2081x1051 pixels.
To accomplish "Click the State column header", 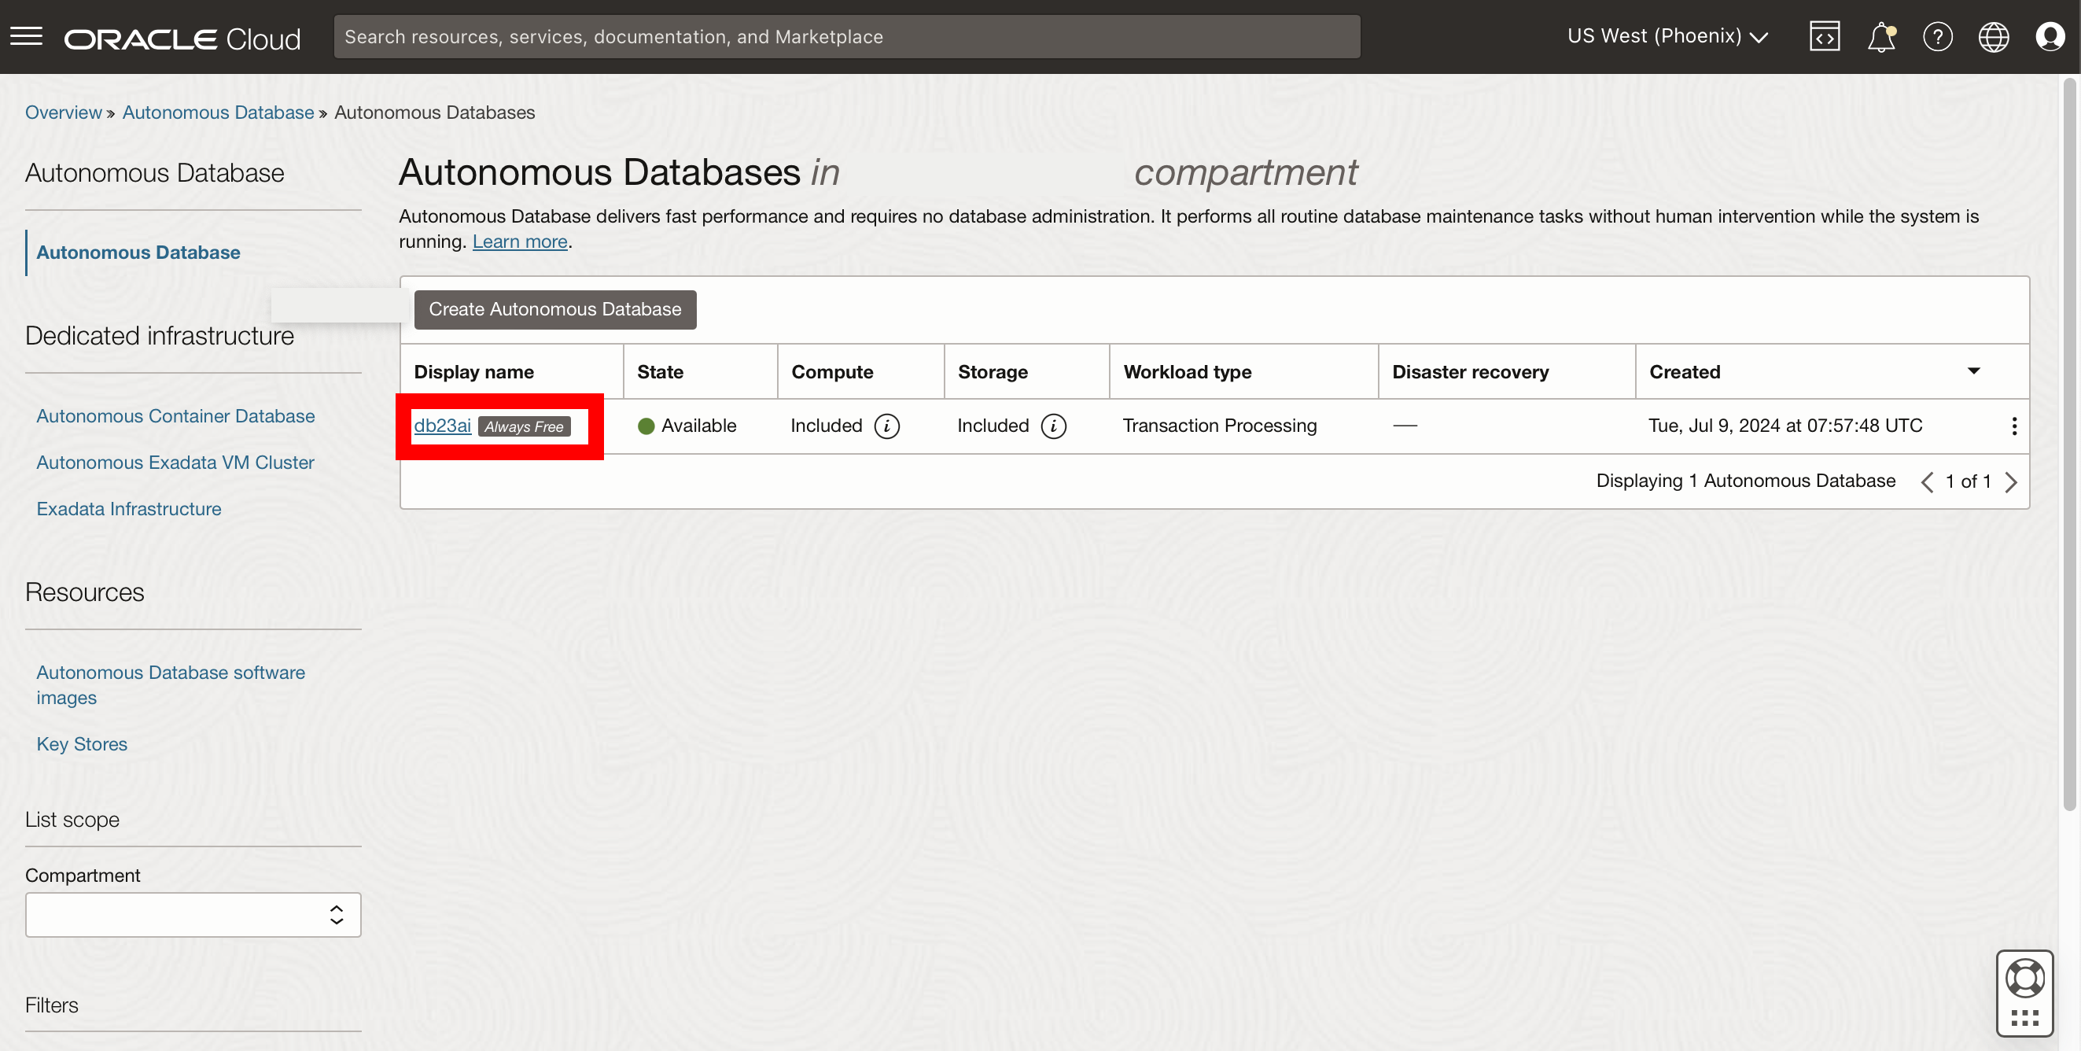I will coord(660,371).
